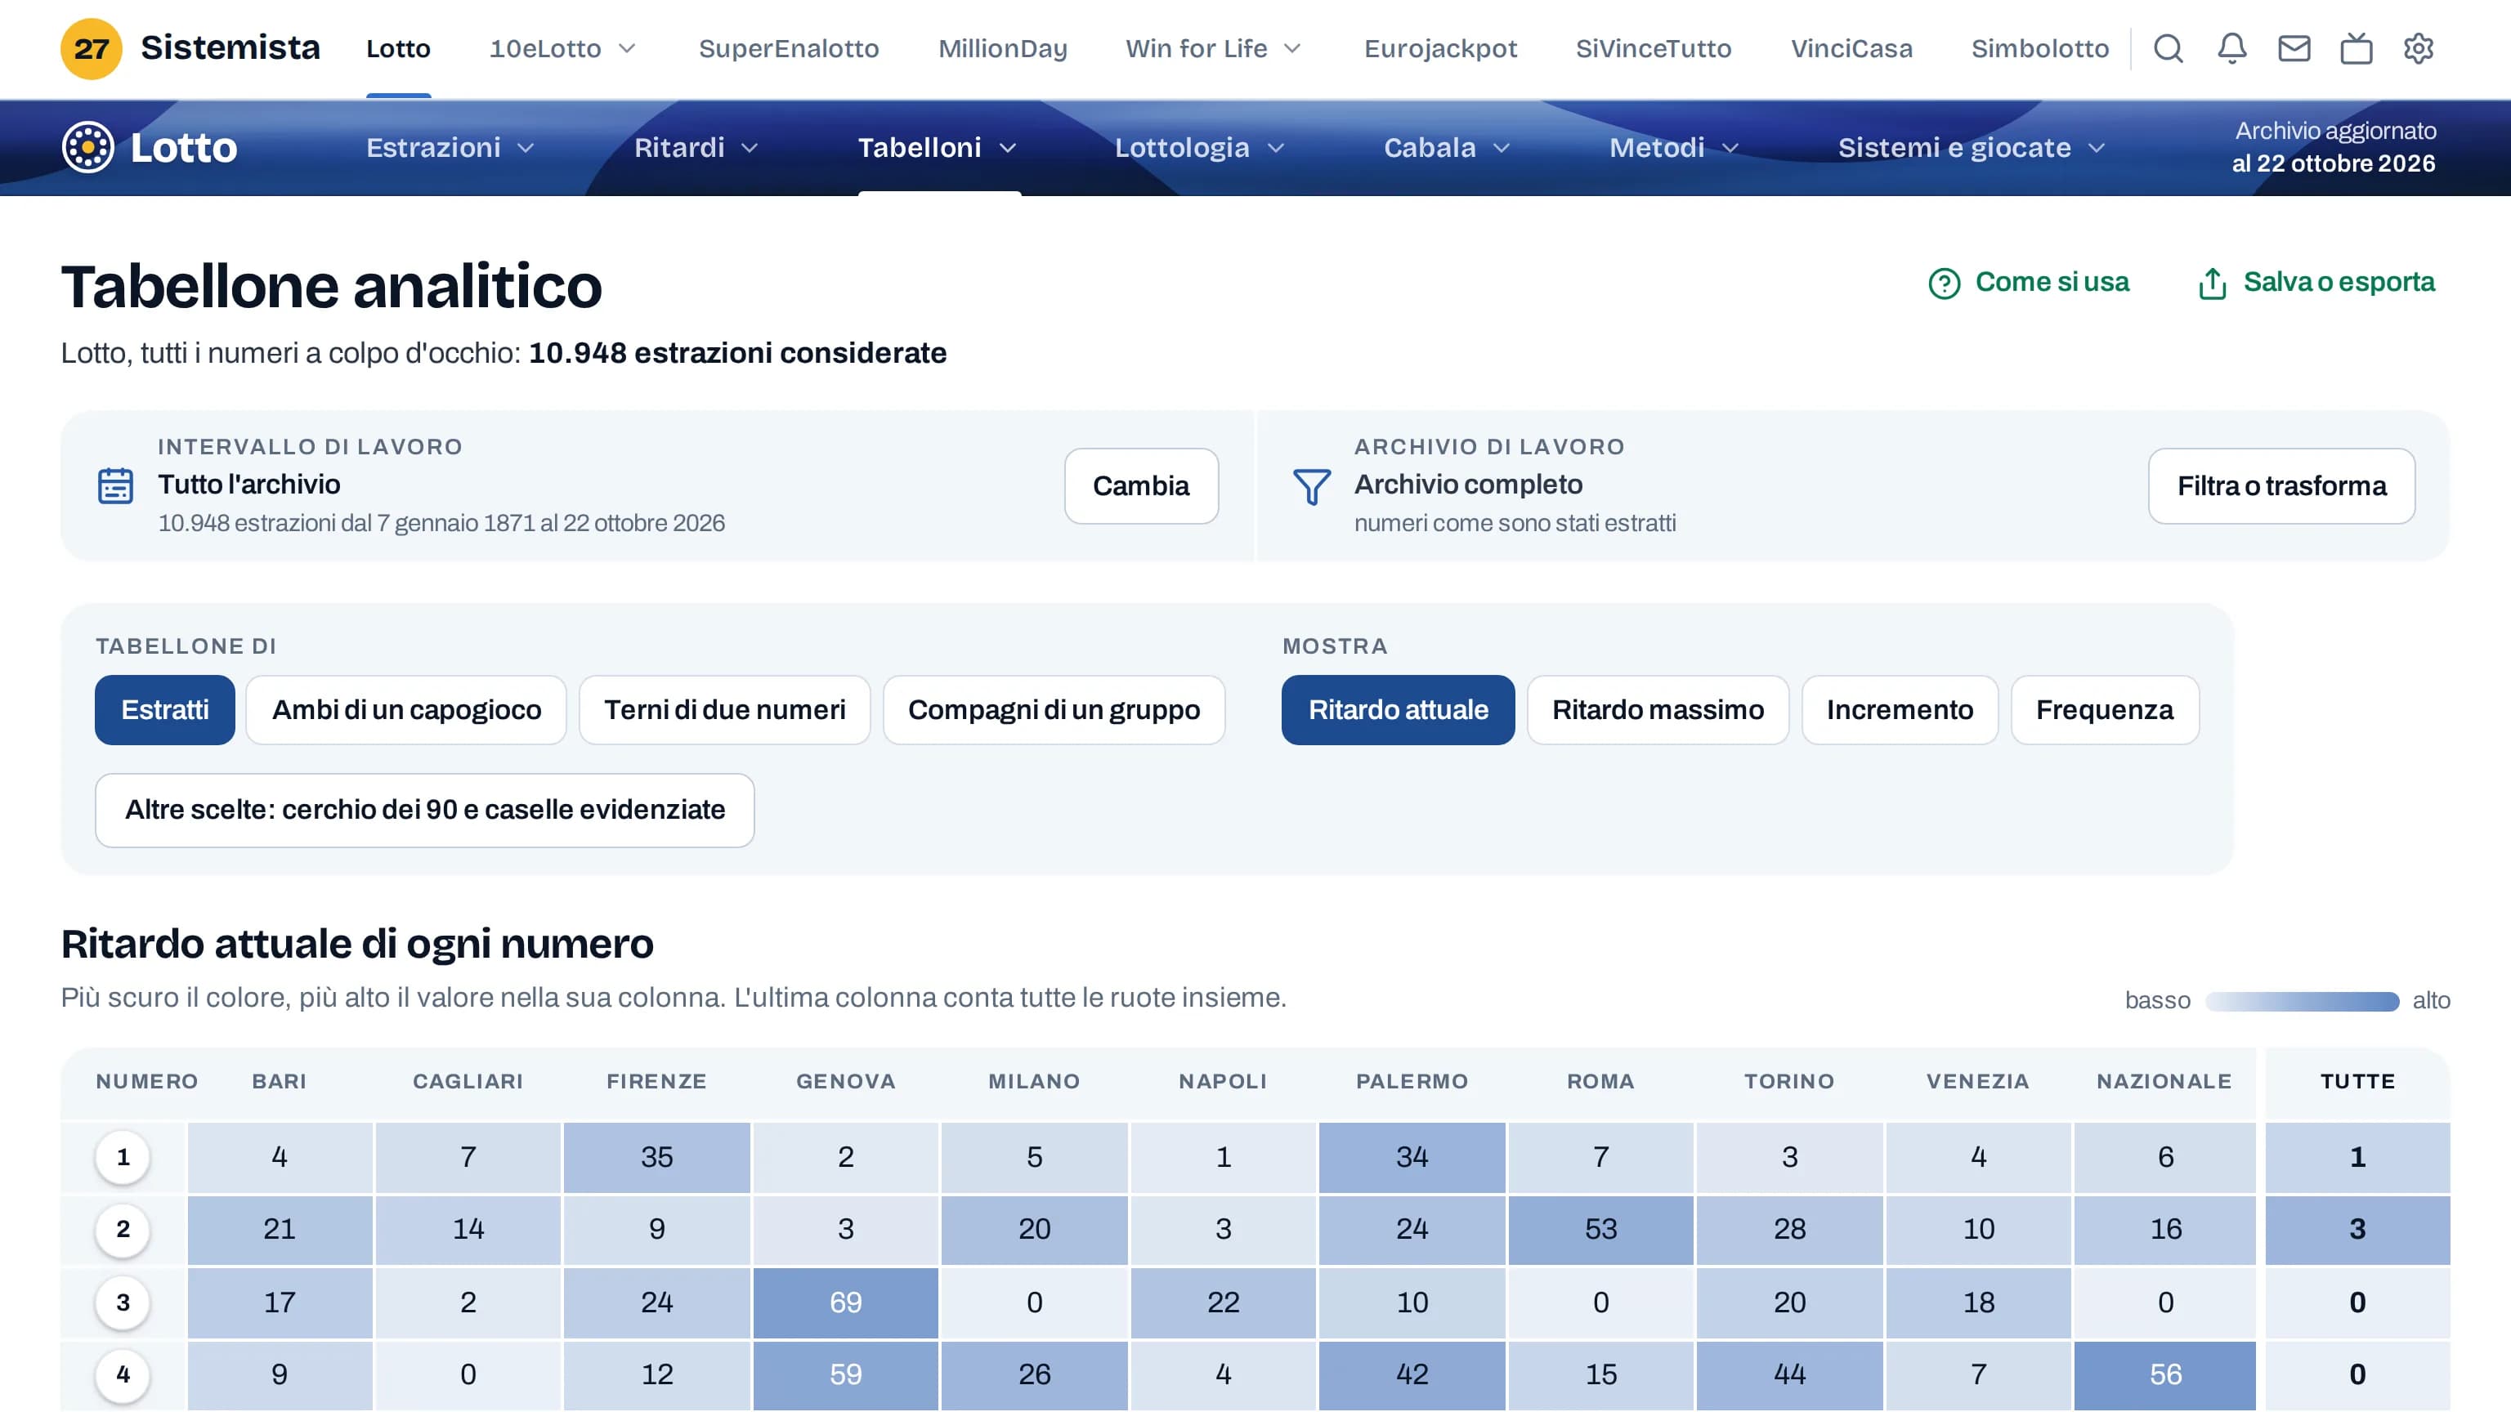Show Incremento values
This screenshot has width=2511, height=1412.
tap(1899, 709)
